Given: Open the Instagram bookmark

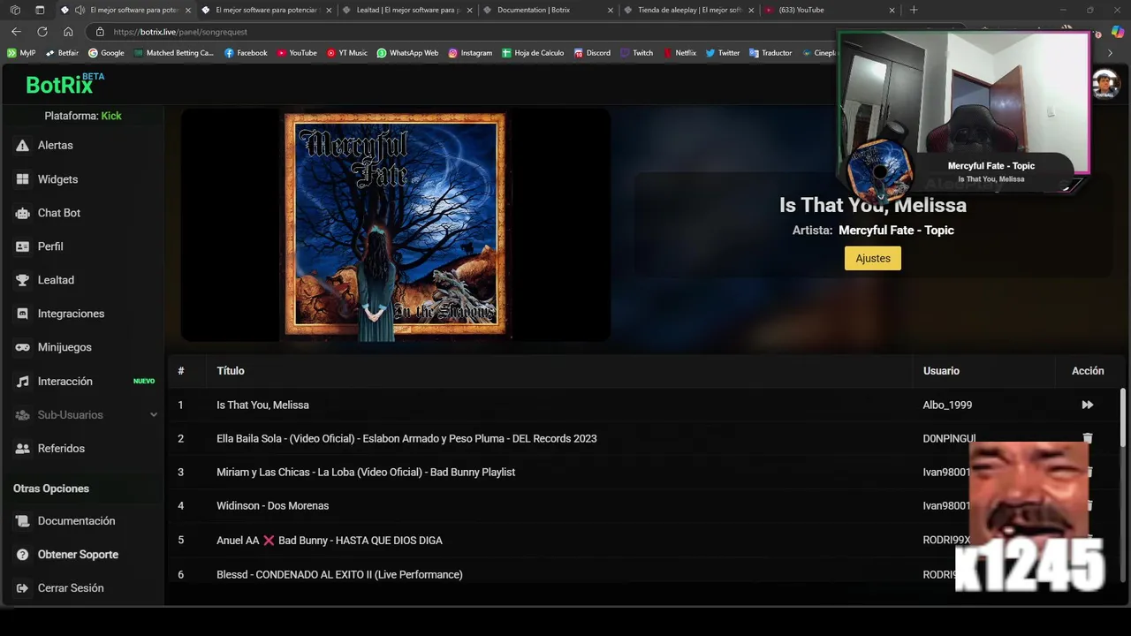Looking at the screenshot, I should coord(470,53).
